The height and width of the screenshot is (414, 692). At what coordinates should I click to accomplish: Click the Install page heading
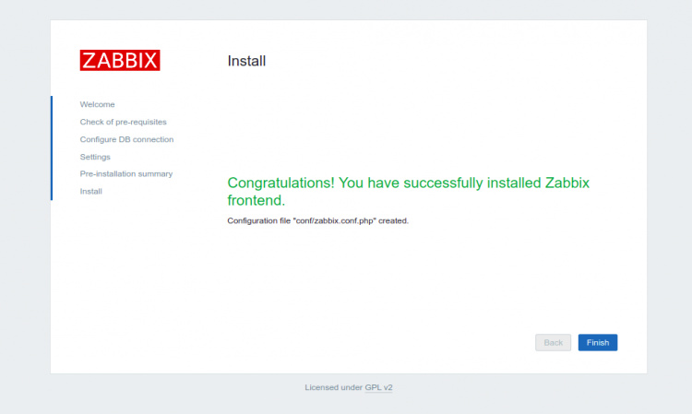(246, 61)
